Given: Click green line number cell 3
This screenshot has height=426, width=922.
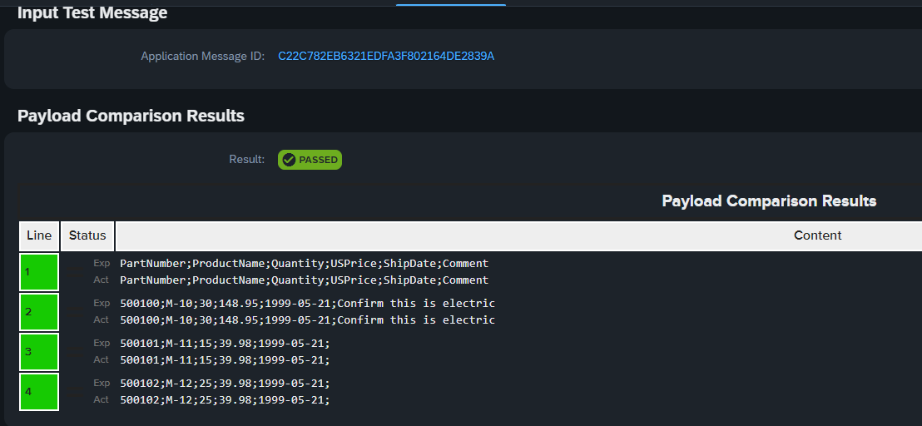Looking at the screenshot, I should (x=39, y=352).
